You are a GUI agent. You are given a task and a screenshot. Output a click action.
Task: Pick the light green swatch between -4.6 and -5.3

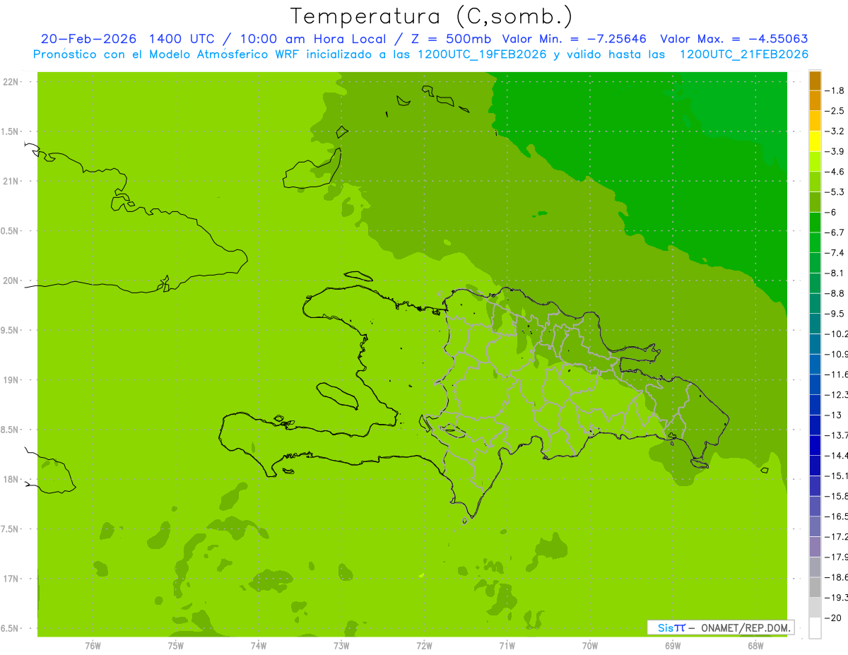pyautogui.click(x=815, y=182)
